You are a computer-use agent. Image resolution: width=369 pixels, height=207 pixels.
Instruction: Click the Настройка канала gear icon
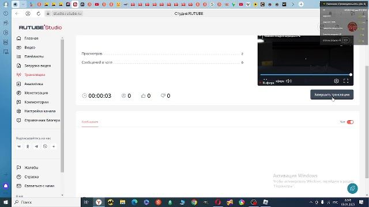tap(19, 111)
